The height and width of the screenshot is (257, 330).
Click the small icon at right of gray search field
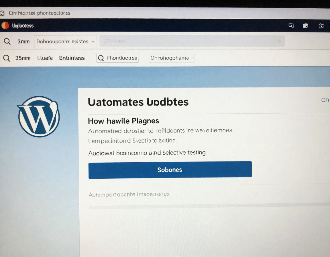[279, 42]
